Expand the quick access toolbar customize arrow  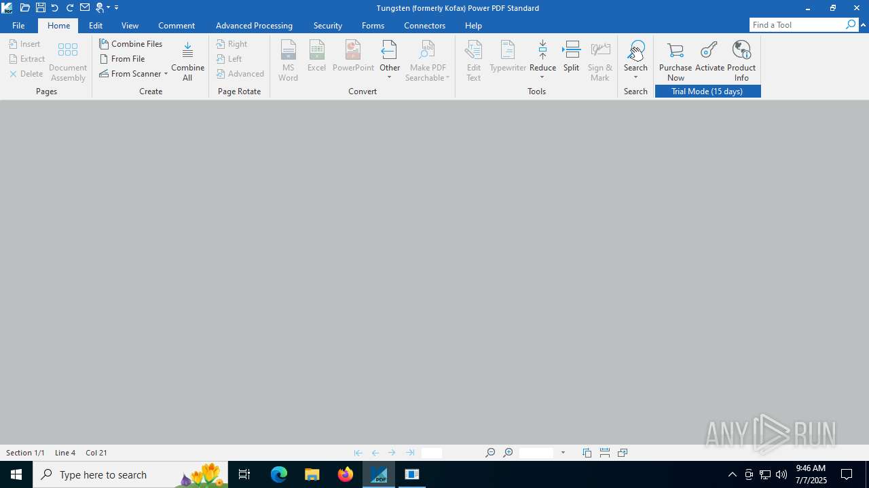tap(116, 7)
